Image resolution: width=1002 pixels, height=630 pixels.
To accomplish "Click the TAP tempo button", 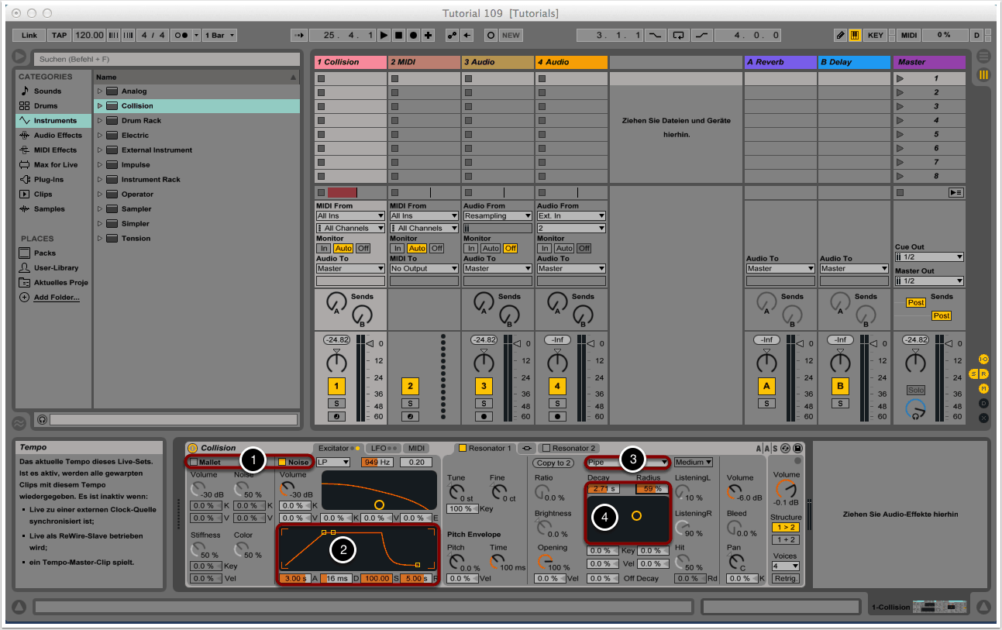I will pyautogui.click(x=60, y=35).
